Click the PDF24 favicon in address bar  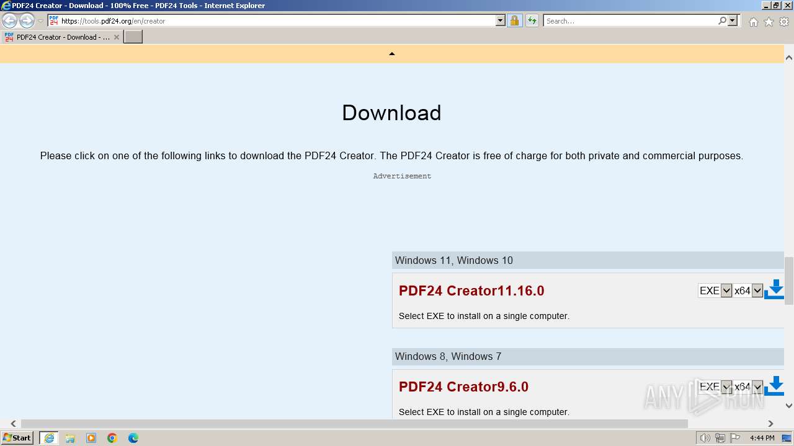click(54, 21)
